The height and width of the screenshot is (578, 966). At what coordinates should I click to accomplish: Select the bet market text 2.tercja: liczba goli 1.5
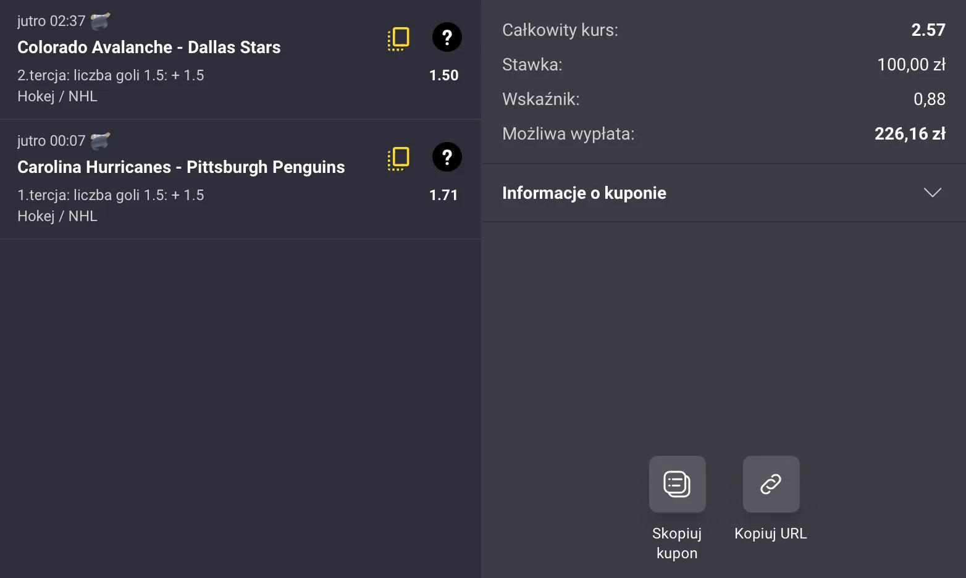tap(111, 75)
